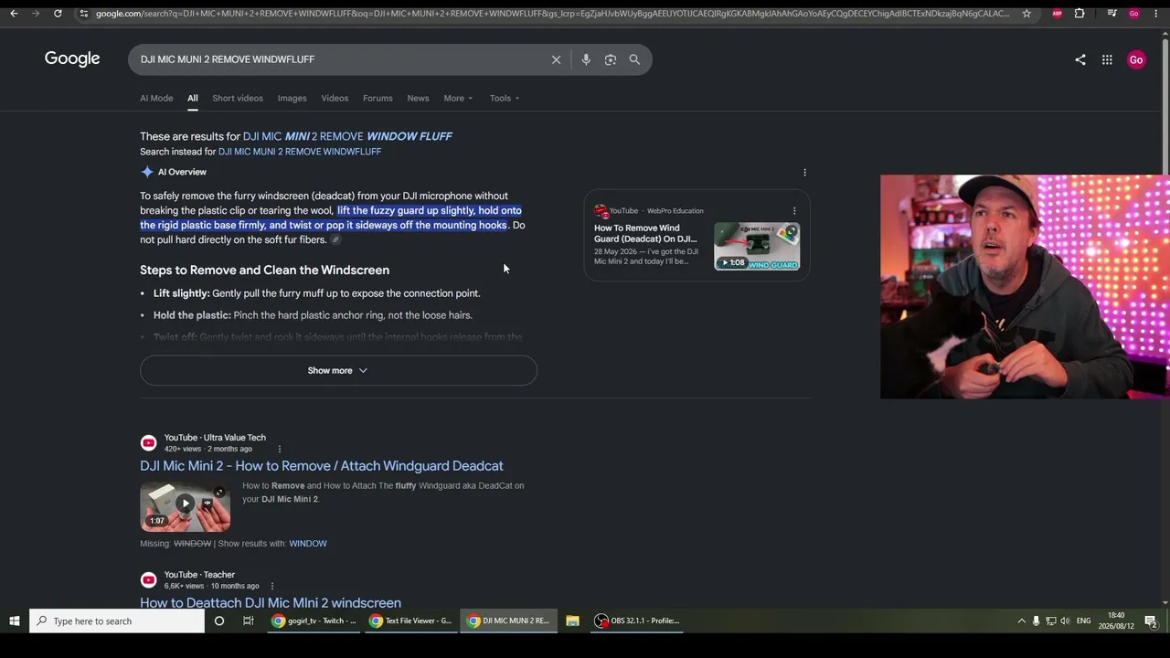Image resolution: width=1170 pixels, height=658 pixels.
Task: Open File Explorer from the taskbar
Action: point(572,621)
